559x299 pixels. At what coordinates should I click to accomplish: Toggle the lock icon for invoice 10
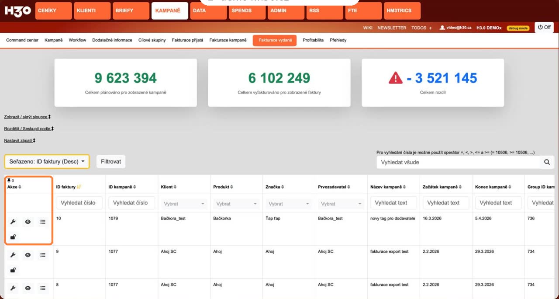tap(13, 237)
